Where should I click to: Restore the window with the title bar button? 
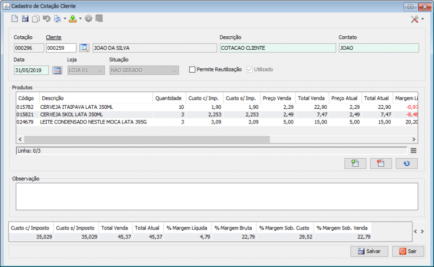pos(410,6)
